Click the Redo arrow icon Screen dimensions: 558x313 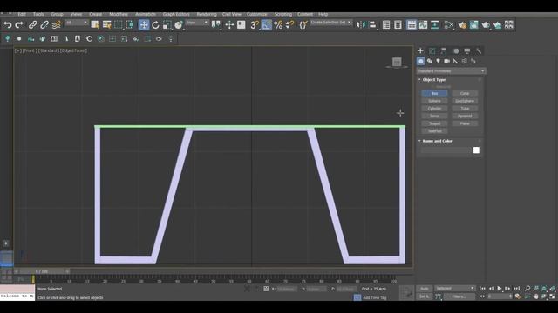click(x=19, y=25)
